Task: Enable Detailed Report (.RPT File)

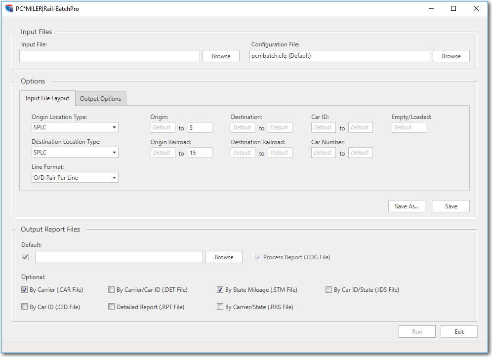Action: 111,307
